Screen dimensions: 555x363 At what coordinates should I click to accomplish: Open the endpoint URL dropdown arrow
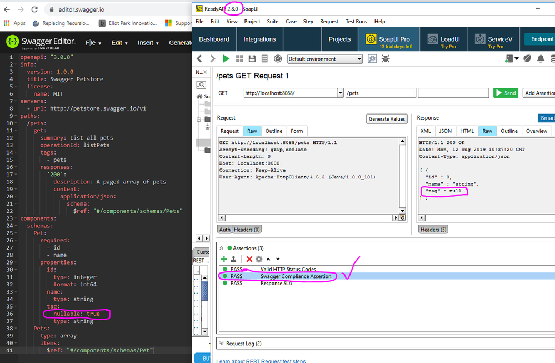point(340,93)
